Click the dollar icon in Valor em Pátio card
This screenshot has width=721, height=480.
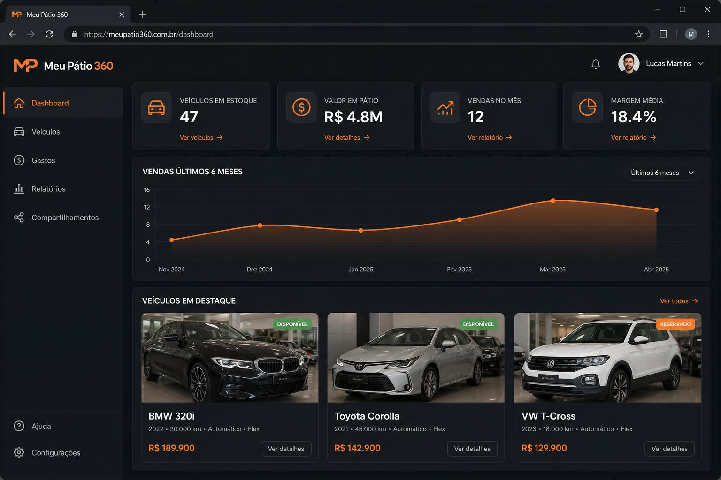click(x=301, y=107)
